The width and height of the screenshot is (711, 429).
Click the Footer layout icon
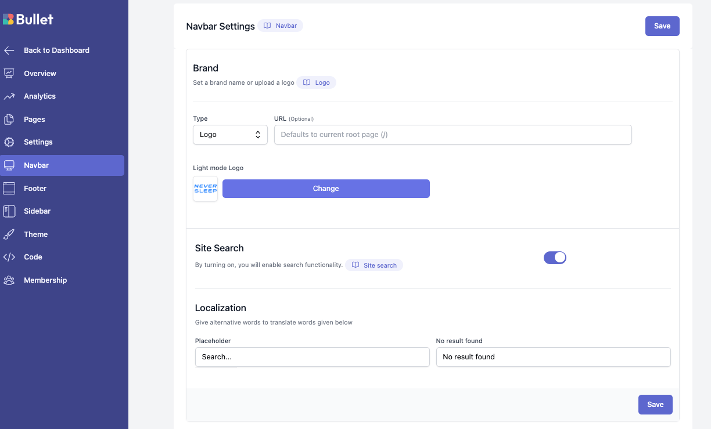coord(9,188)
